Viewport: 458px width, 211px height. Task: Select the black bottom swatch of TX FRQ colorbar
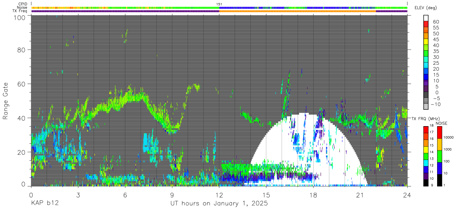(426, 183)
